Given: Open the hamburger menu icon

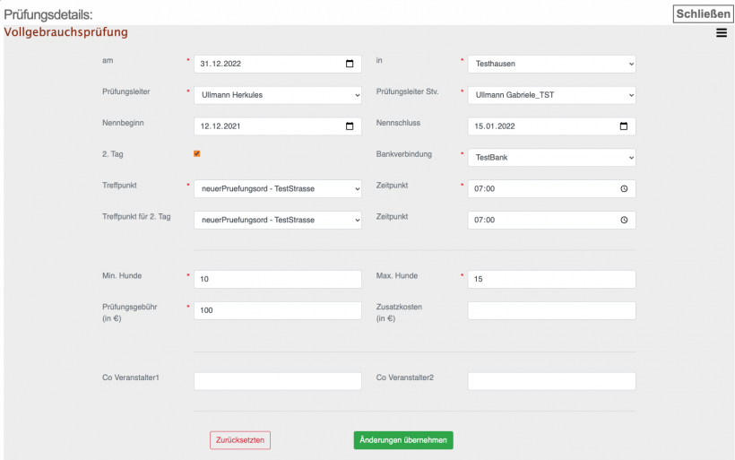Looking at the screenshot, I should [722, 33].
